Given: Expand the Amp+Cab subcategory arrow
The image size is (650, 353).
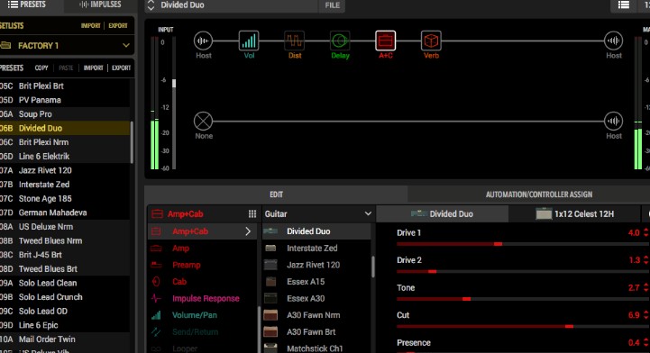Looking at the screenshot, I should pyautogui.click(x=248, y=231).
